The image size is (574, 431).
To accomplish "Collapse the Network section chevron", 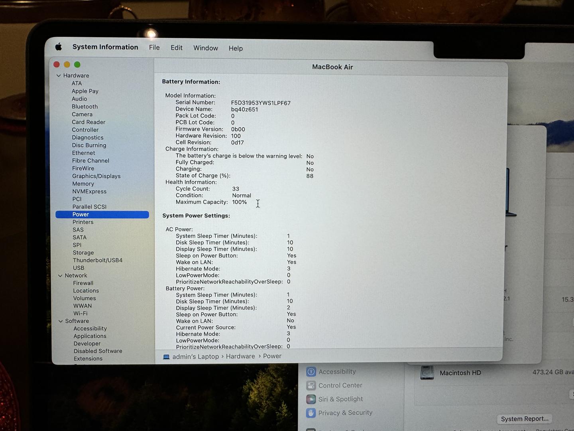I will (x=60, y=275).
